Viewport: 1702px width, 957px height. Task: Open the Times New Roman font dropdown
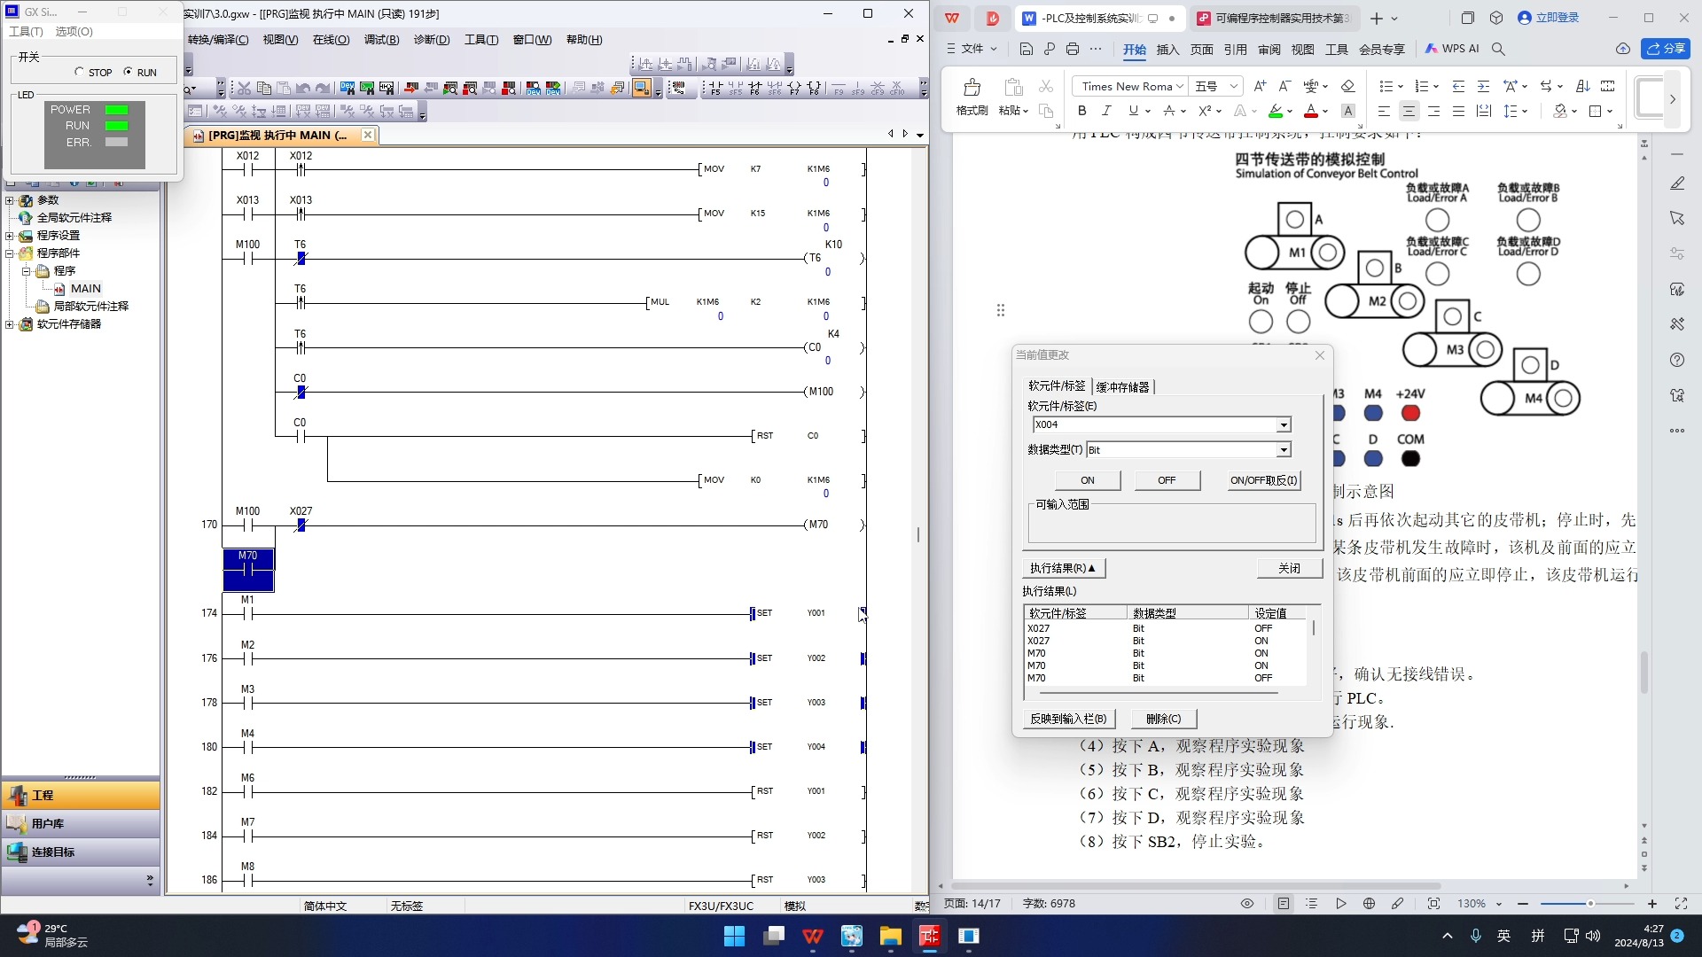(x=1179, y=86)
